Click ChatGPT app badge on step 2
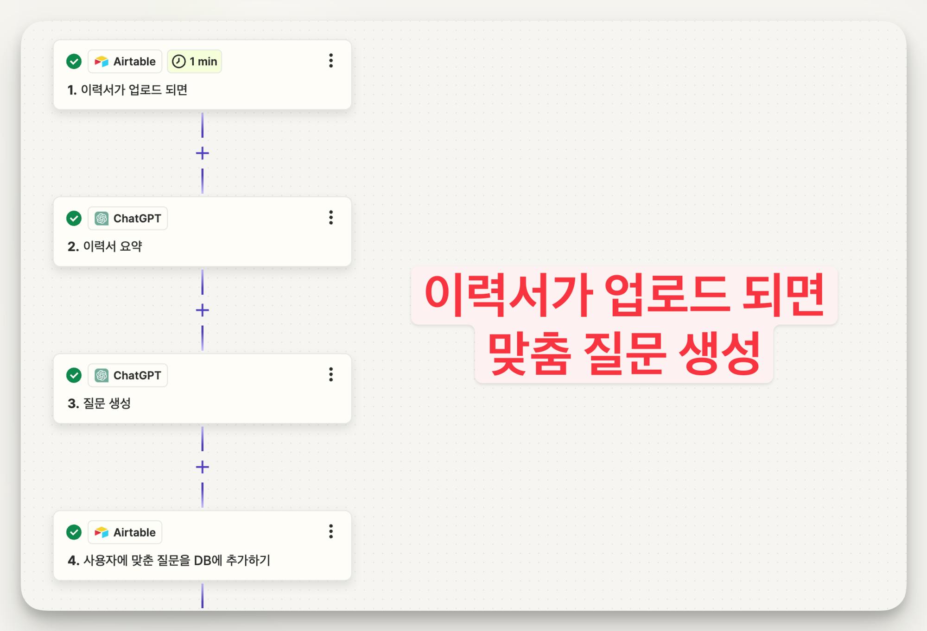Screen dimensions: 927x631 (128, 218)
